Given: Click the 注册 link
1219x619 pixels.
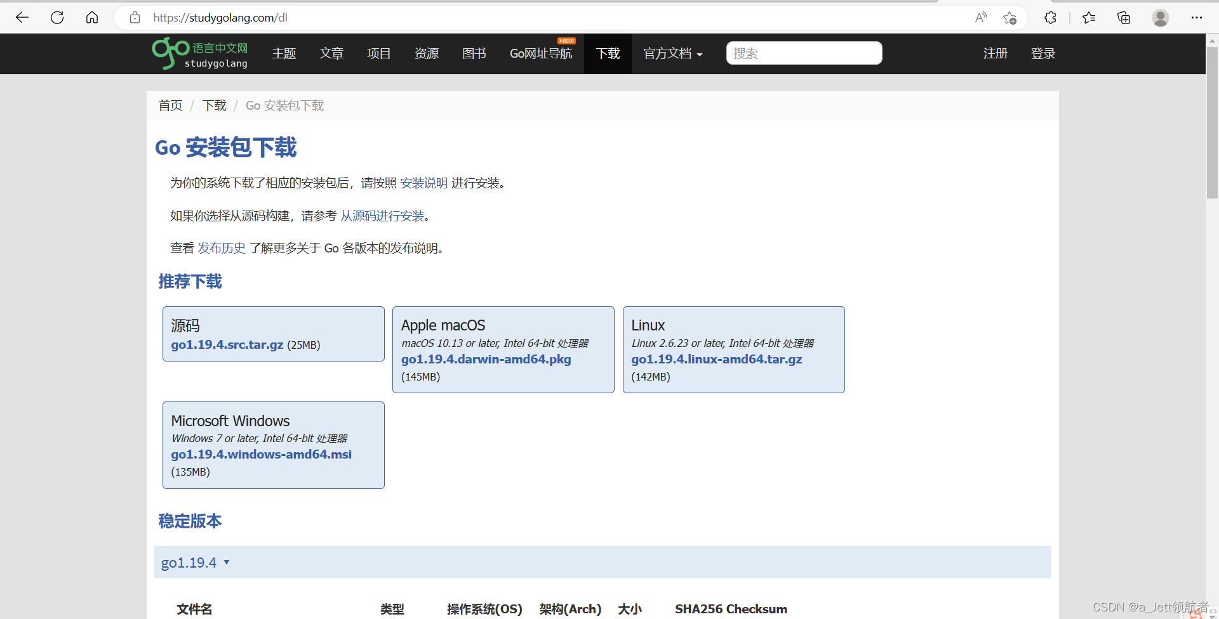Looking at the screenshot, I should [x=996, y=54].
